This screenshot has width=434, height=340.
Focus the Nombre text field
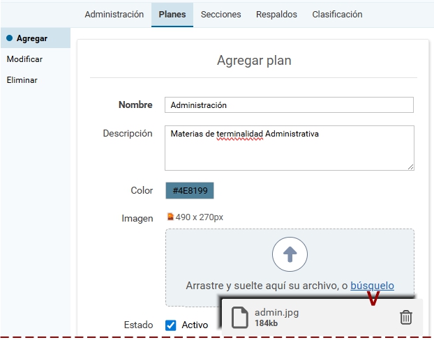(289, 105)
